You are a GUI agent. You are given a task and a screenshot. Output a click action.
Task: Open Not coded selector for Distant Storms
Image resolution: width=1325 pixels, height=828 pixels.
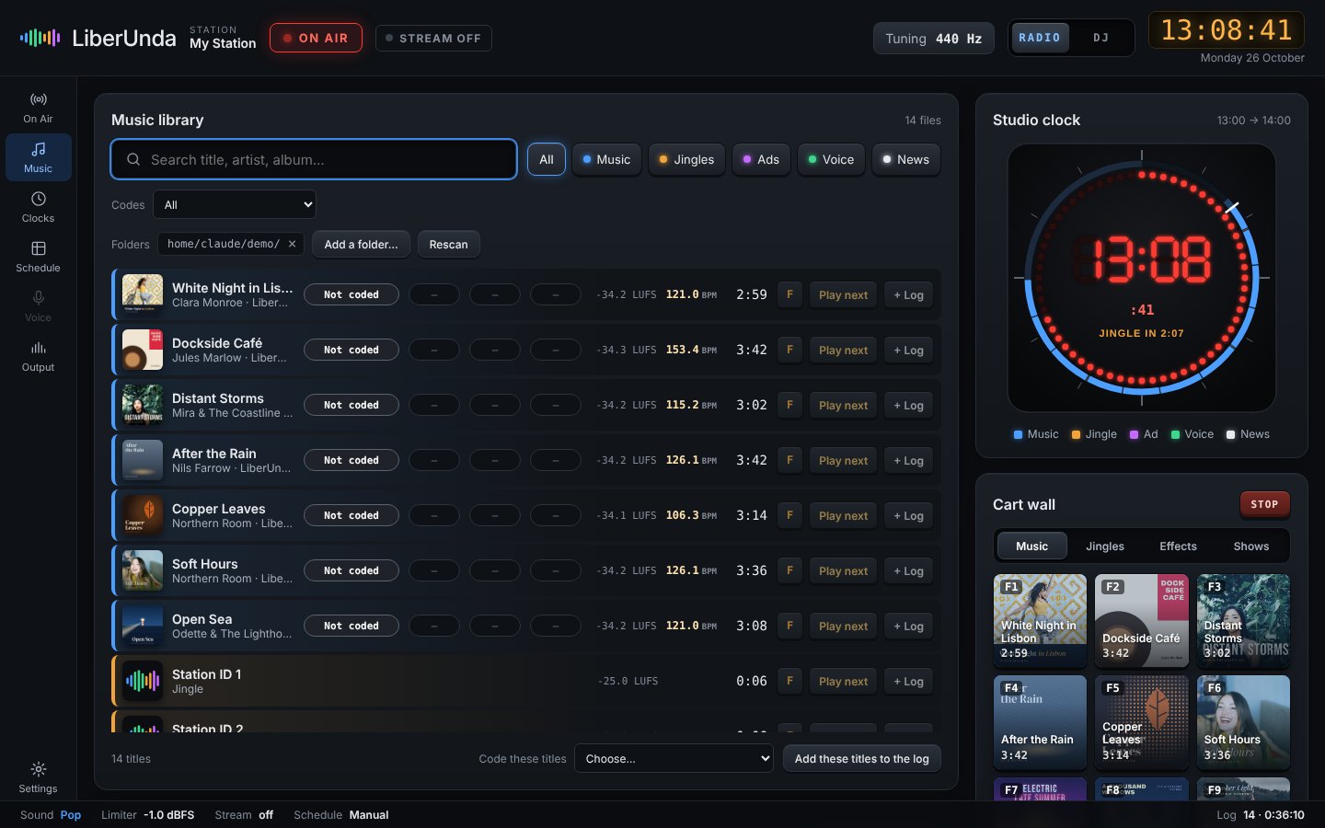(351, 405)
